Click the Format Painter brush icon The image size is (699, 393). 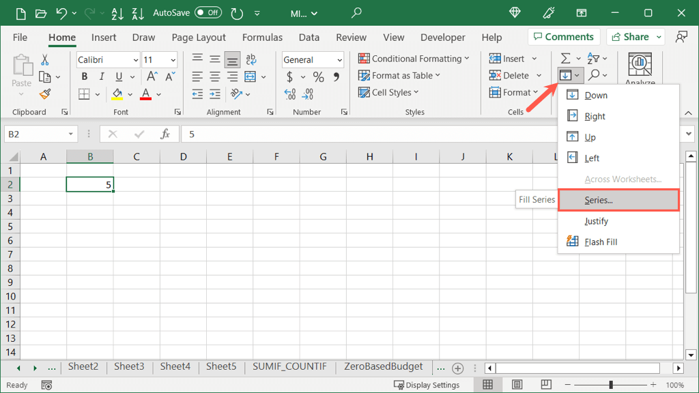point(45,94)
